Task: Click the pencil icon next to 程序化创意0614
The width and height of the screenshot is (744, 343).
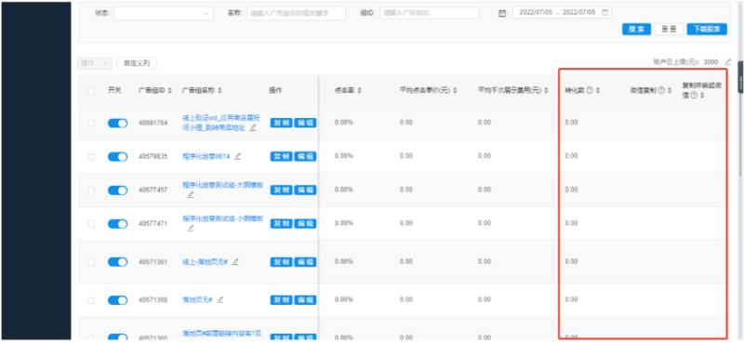Action: (237, 156)
